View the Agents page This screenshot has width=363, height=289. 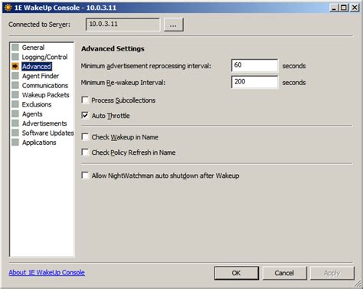pos(32,113)
